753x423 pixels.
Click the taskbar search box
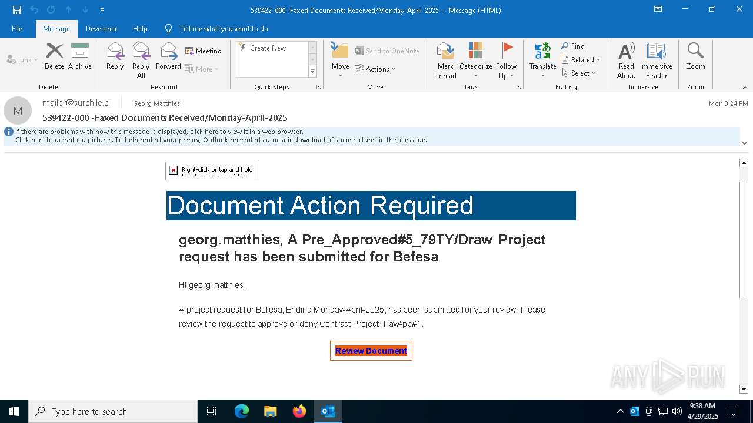113,411
